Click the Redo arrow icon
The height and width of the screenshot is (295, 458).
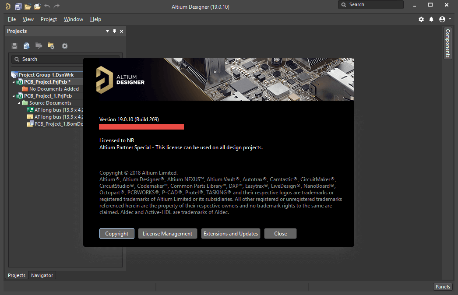56,6
